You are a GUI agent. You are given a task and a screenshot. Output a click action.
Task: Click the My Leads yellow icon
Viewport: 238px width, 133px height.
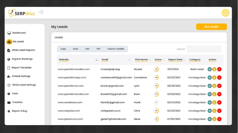pos(9,42)
